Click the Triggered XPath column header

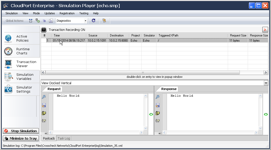click(192, 35)
